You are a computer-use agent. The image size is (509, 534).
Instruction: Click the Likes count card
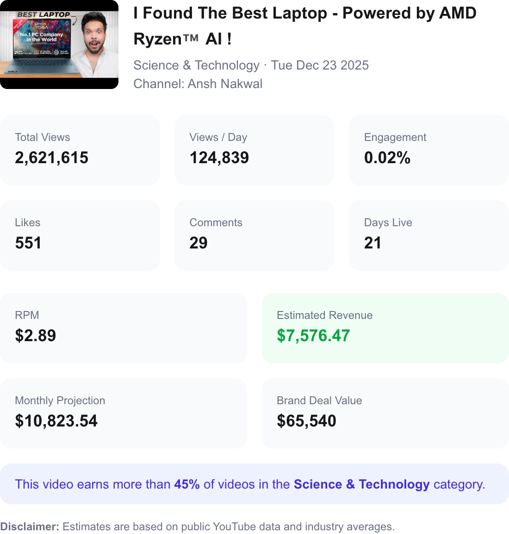click(80, 235)
